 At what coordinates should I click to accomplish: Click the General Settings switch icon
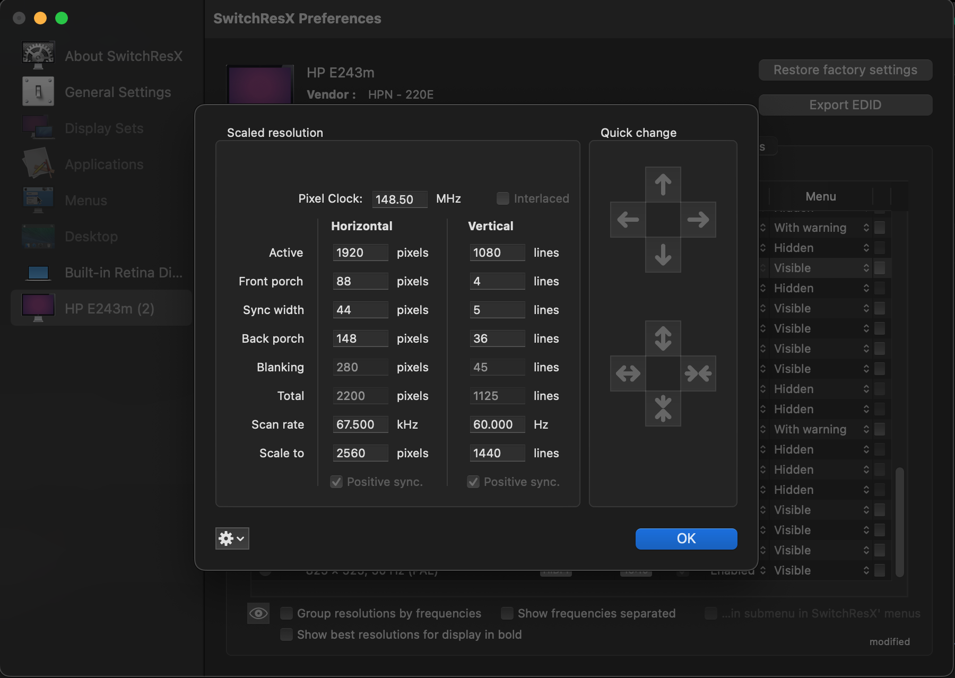(38, 91)
